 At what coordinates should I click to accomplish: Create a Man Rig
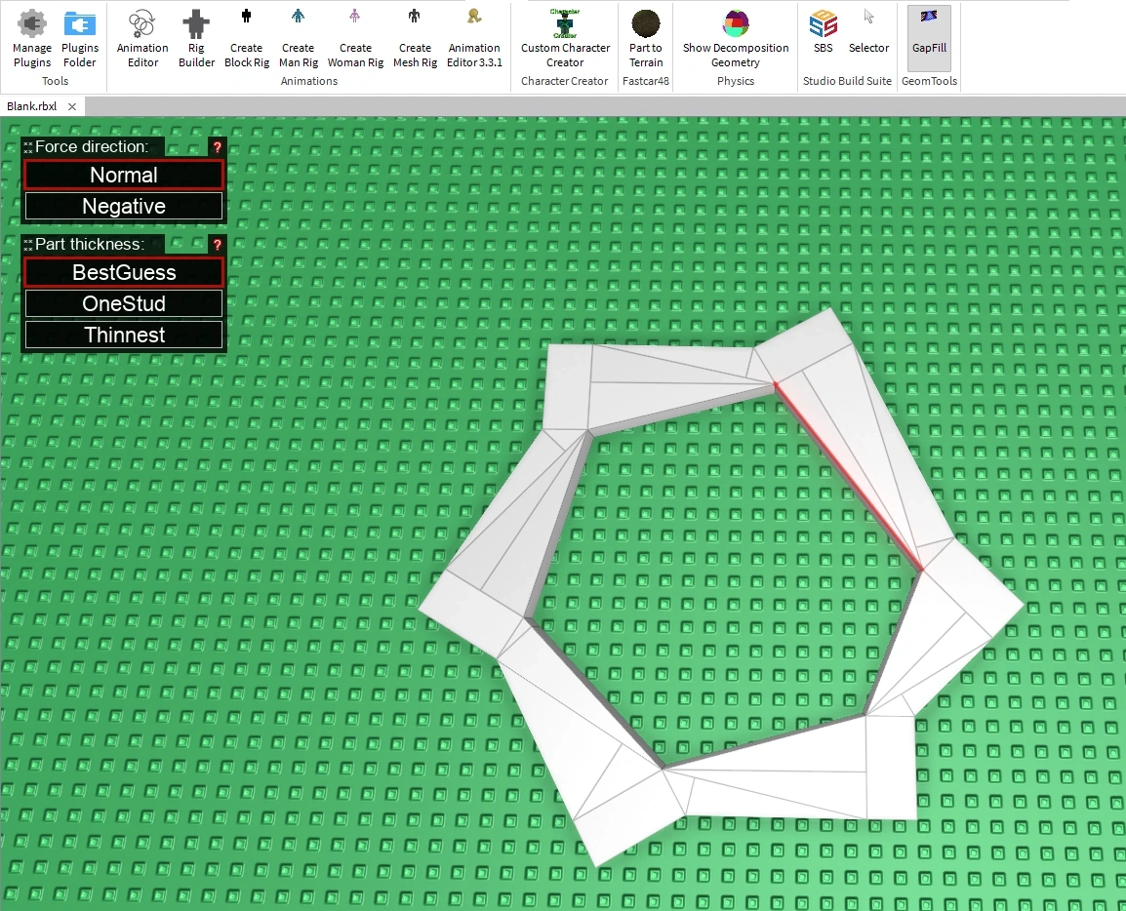[298, 38]
